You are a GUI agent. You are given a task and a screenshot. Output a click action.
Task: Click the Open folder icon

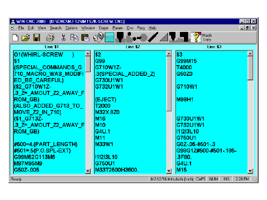coord(26,38)
